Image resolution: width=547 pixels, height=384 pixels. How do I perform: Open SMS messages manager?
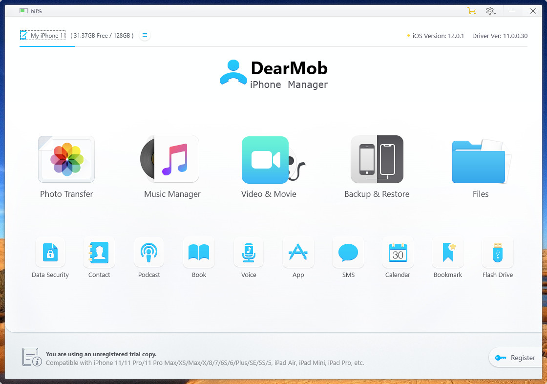click(x=348, y=253)
